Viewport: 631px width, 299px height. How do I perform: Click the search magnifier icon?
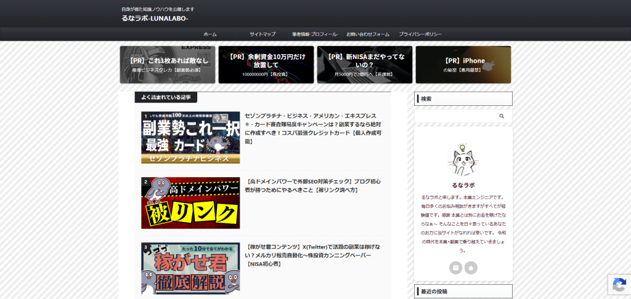[502, 116]
